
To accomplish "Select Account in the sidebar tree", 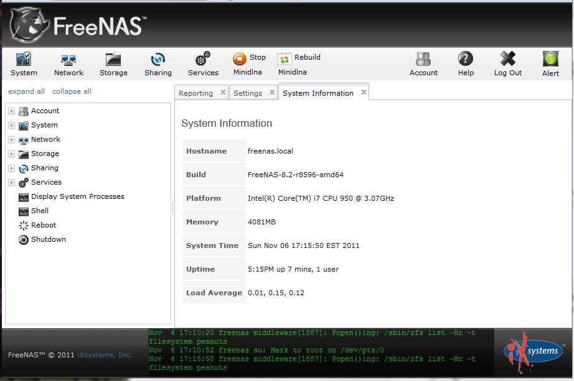I will pyautogui.click(x=45, y=111).
